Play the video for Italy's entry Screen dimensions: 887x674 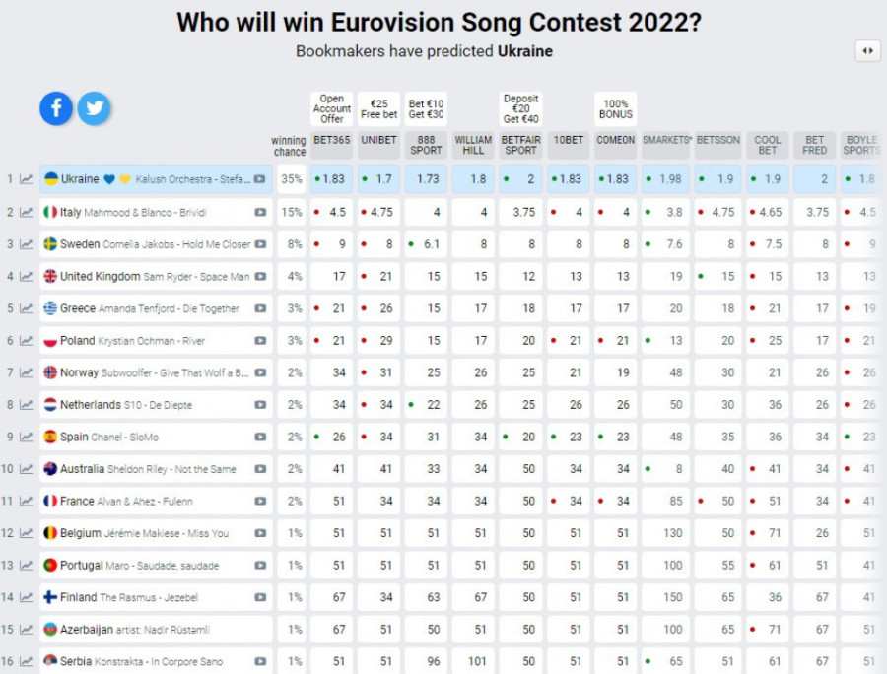point(260,212)
